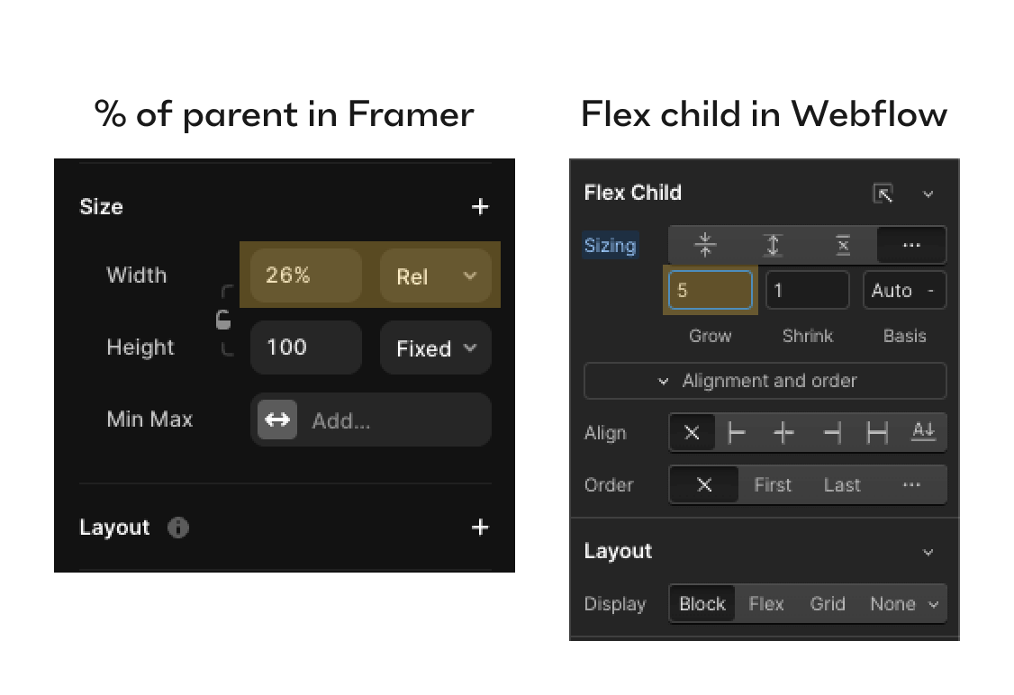Expand the Alignment and order section
The width and height of the screenshot is (1014, 695).
point(765,380)
